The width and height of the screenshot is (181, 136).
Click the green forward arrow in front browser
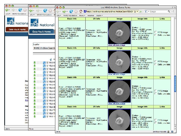point(64,11)
